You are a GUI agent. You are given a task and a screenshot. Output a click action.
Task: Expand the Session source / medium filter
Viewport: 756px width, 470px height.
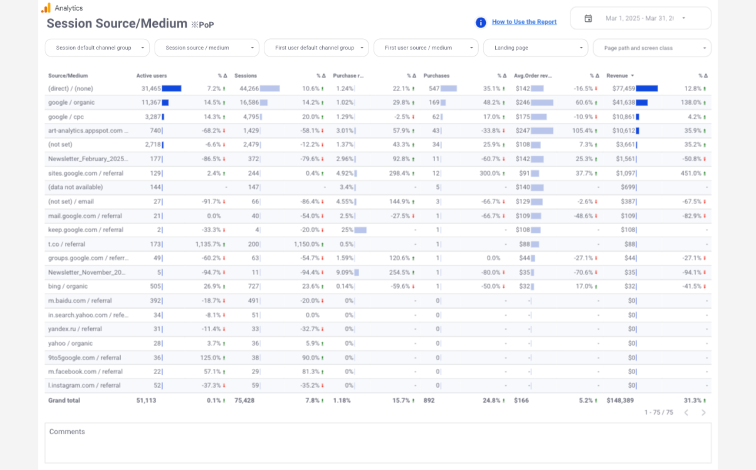point(207,48)
